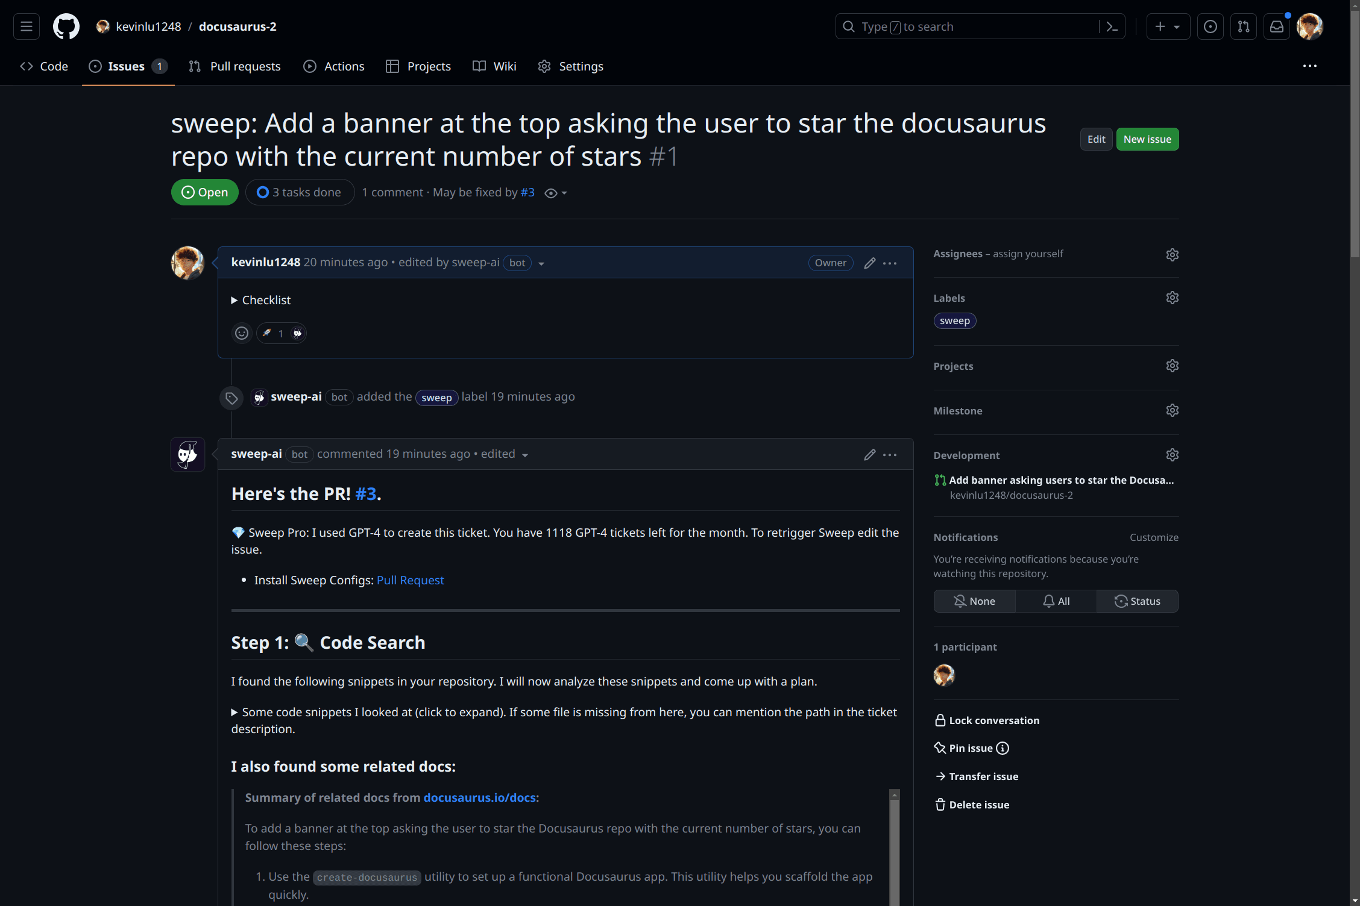Open the Create new plus dropdown
1360x906 pixels.
tap(1167, 27)
